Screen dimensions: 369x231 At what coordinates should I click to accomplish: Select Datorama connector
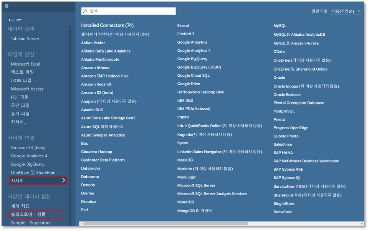tap(90, 177)
